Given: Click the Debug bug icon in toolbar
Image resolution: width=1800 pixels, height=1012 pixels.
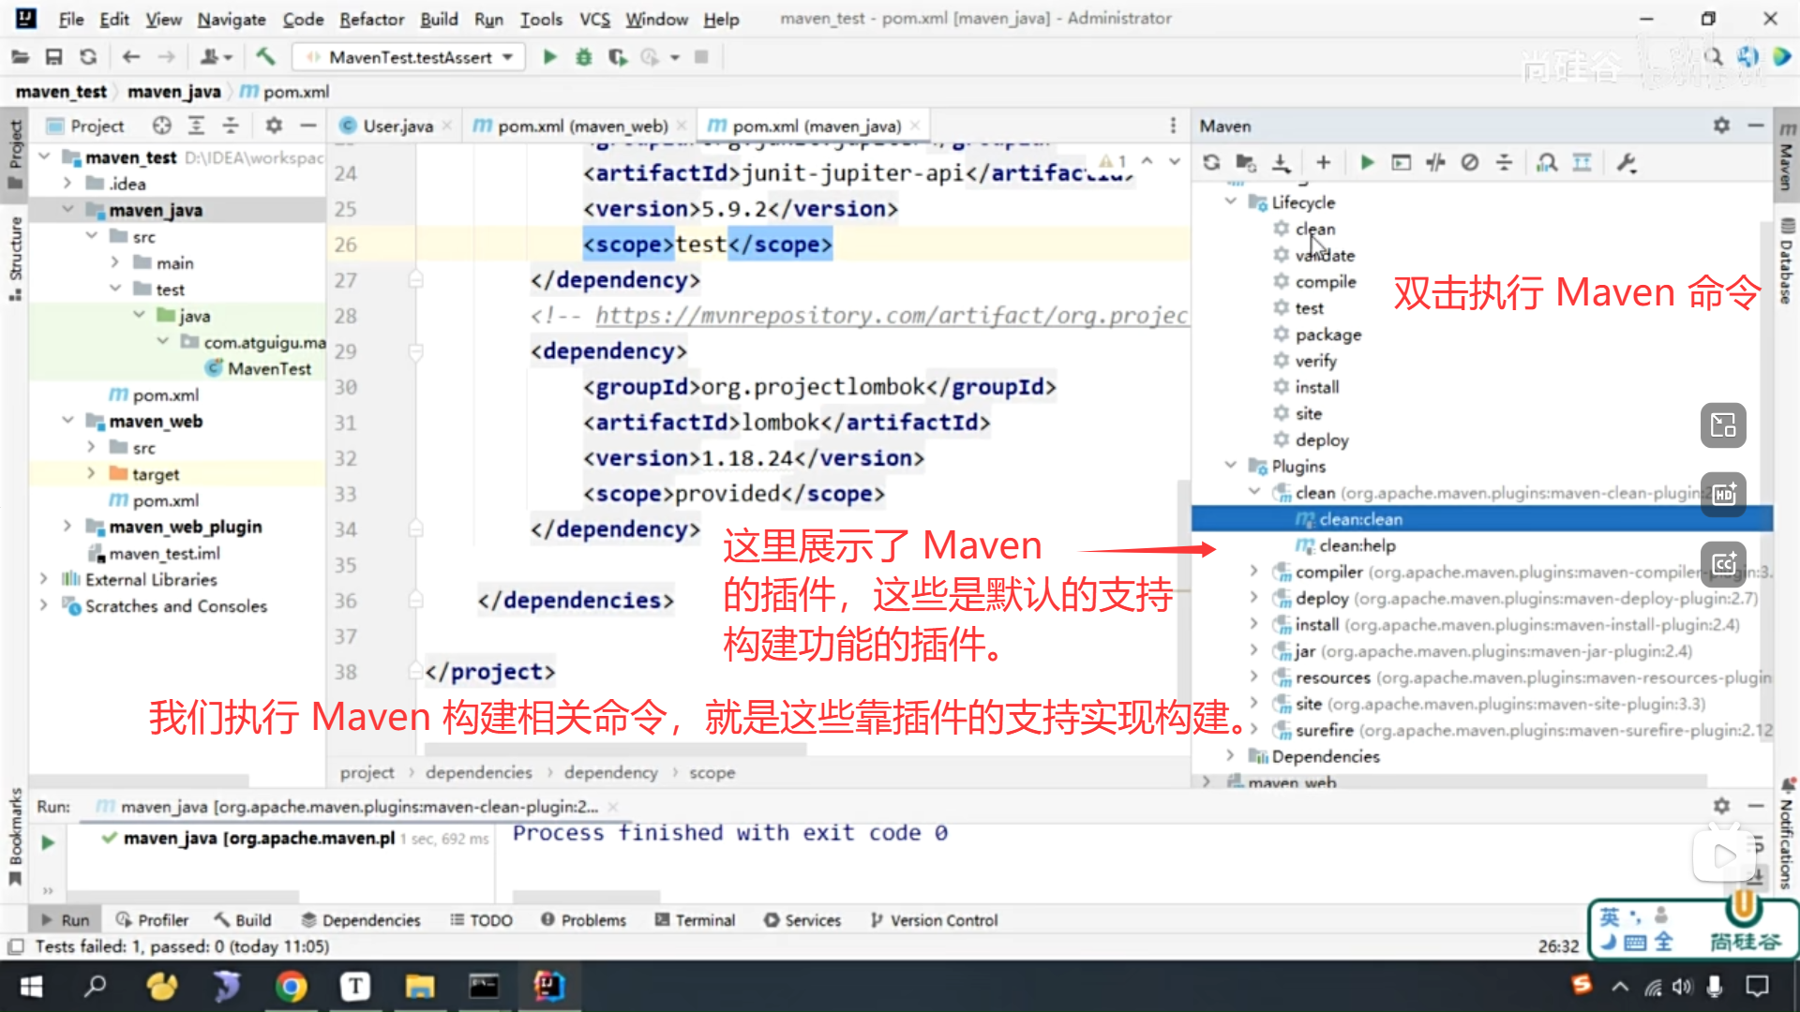Looking at the screenshot, I should [x=583, y=57].
